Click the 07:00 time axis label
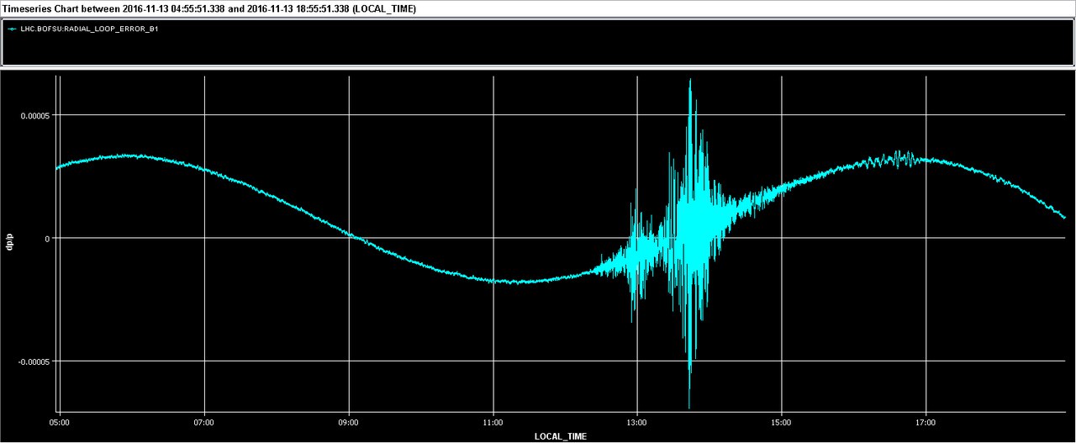Screen dimensions: 1076x443 click(x=203, y=422)
